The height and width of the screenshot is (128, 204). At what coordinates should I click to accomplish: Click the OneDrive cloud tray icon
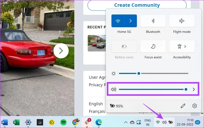click(132, 122)
